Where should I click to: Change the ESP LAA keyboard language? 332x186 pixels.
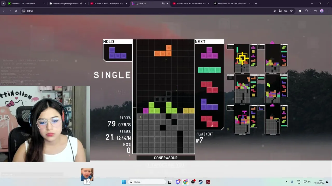coord(299,182)
